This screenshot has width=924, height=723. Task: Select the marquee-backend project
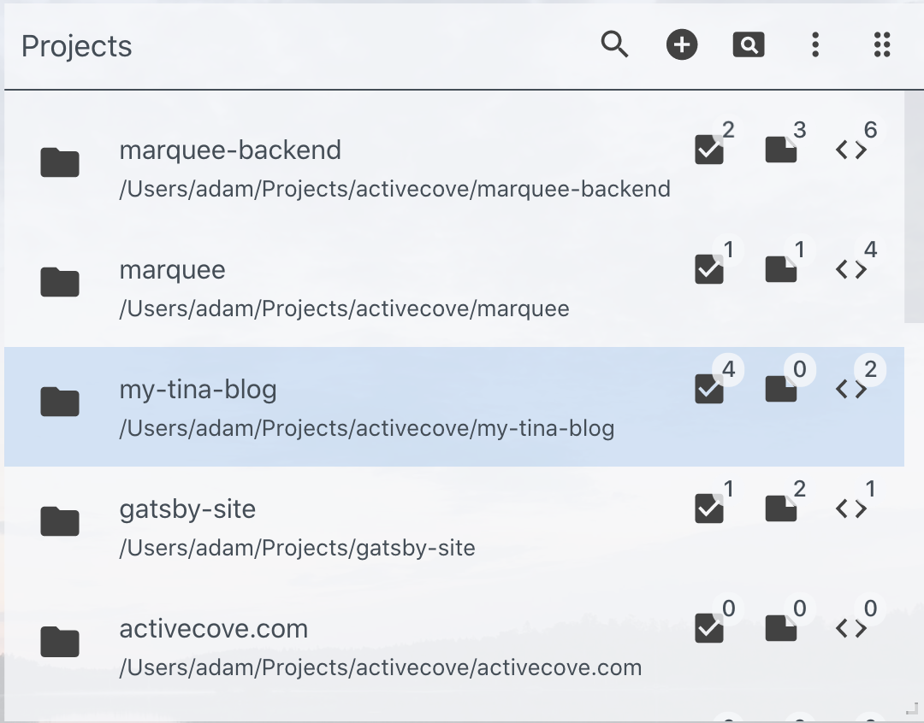pos(453,168)
